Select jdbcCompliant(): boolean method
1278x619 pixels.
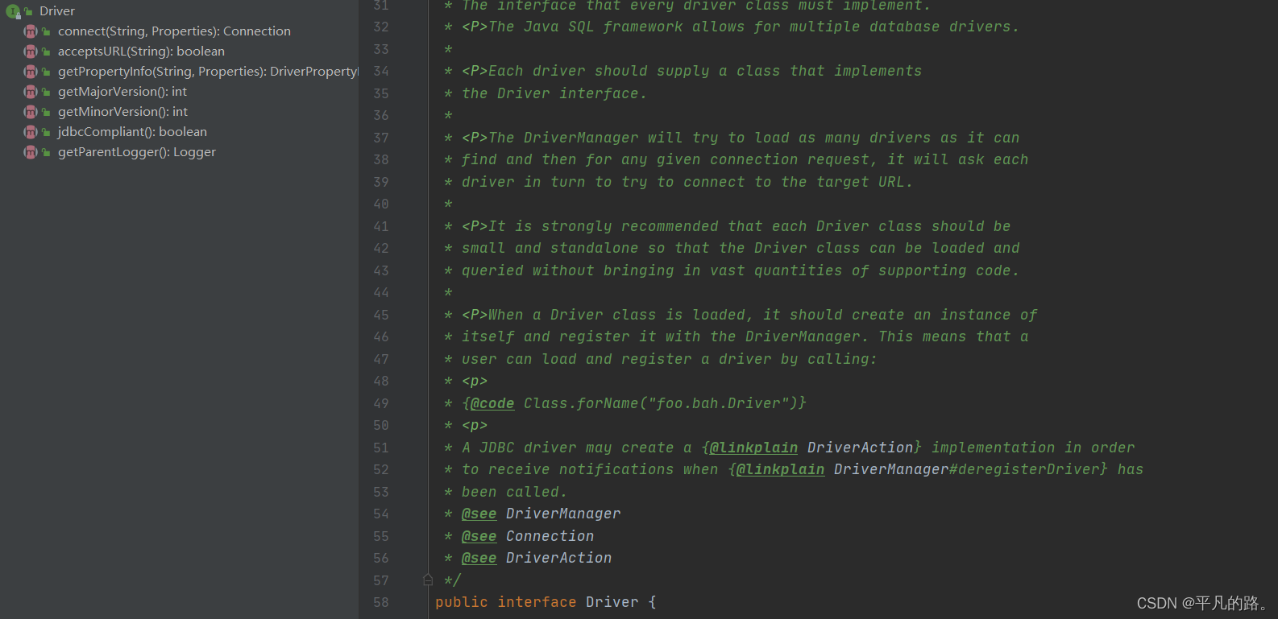coord(132,132)
